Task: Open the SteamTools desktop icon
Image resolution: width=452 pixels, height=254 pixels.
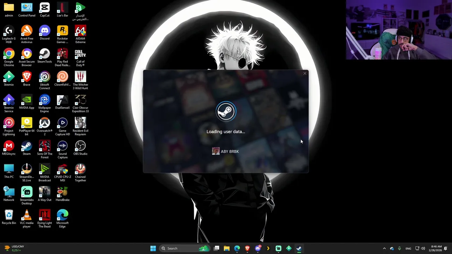Action: coord(44,56)
